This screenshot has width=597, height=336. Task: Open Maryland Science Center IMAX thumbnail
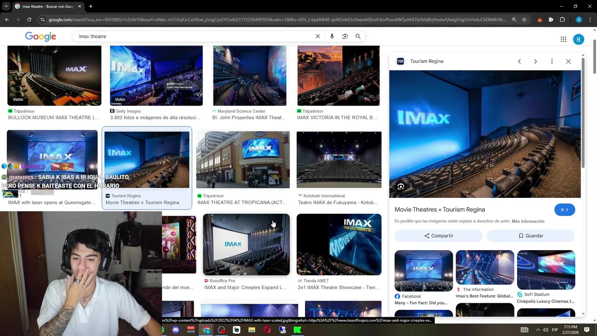(250, 76)
